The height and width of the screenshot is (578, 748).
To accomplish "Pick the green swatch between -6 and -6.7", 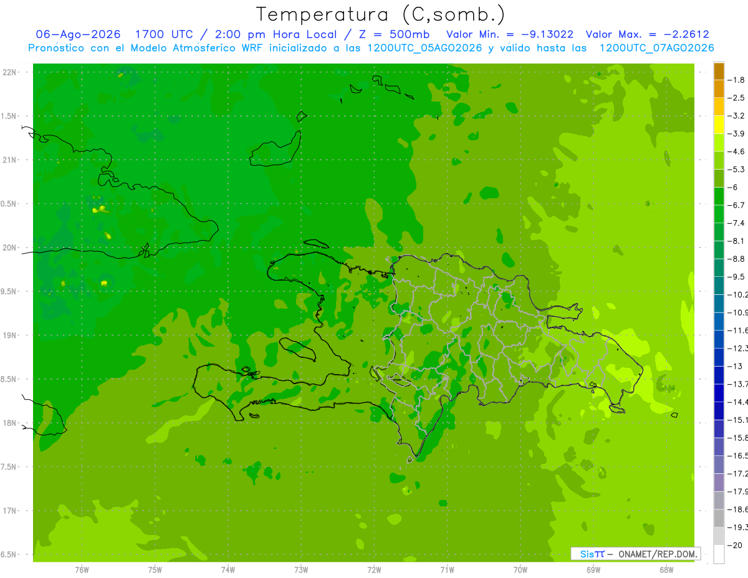I will pos(719,196).
